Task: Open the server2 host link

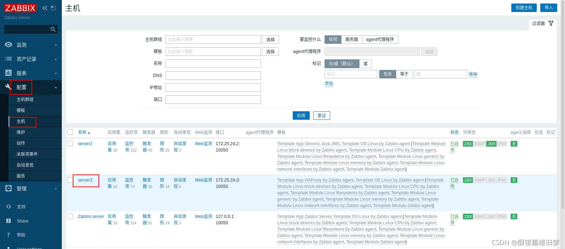Action: [85, 144]
